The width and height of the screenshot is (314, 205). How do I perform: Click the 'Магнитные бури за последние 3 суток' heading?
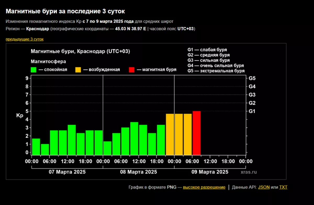point(65,11)
